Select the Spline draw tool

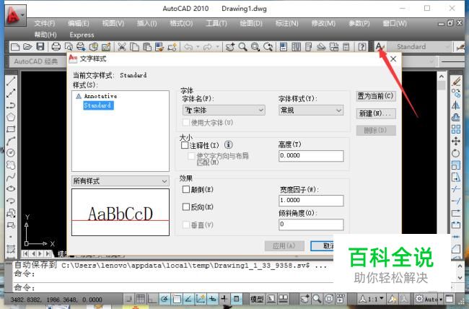point(11,177)
